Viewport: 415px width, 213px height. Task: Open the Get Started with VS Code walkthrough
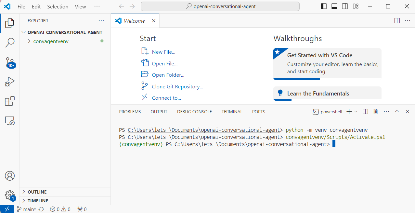[x=327, y=63]
